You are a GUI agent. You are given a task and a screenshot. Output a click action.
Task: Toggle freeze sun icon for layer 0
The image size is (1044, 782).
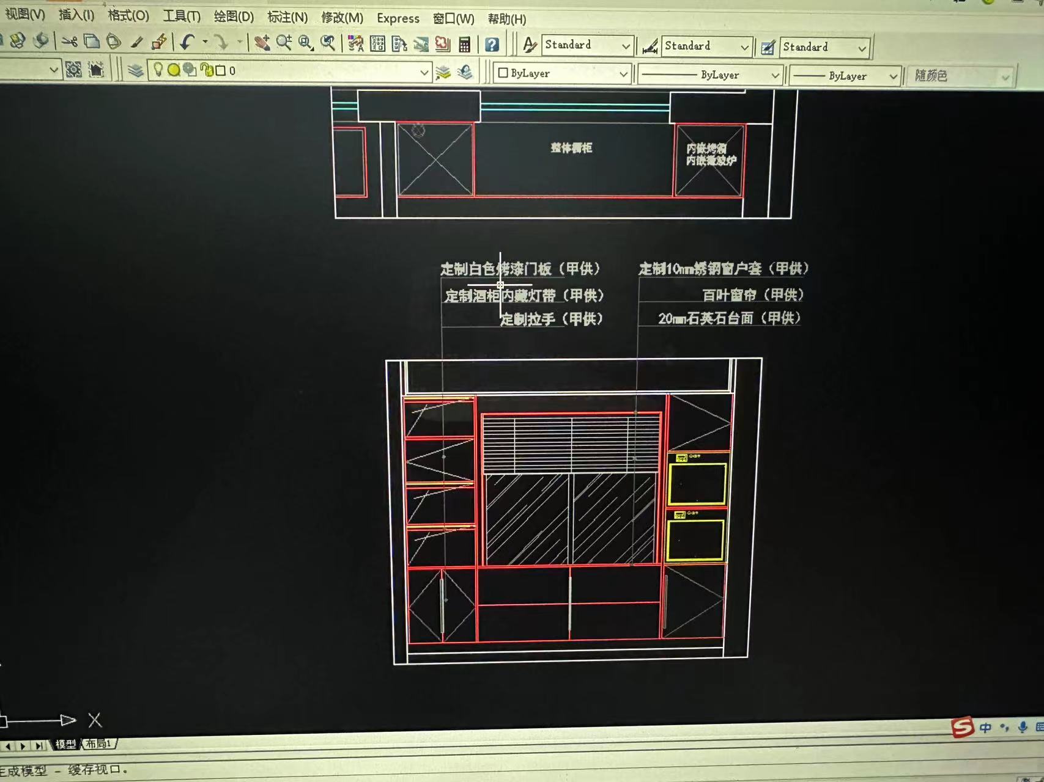pos(174,70)
